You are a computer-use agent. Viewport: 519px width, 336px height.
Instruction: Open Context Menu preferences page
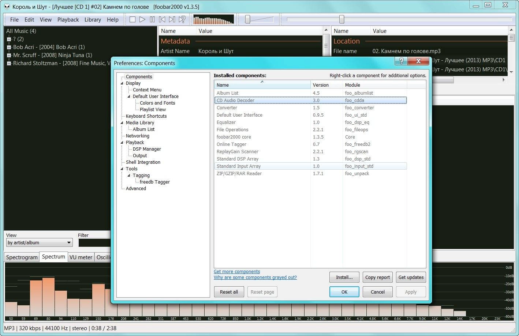(x=147, y=90)
